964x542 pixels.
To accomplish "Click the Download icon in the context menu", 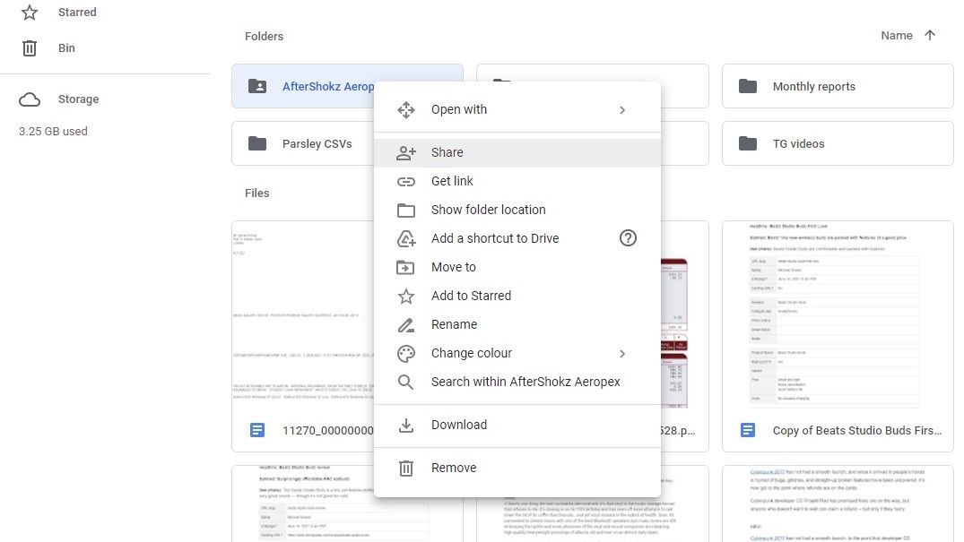I will tap(405, 425).
